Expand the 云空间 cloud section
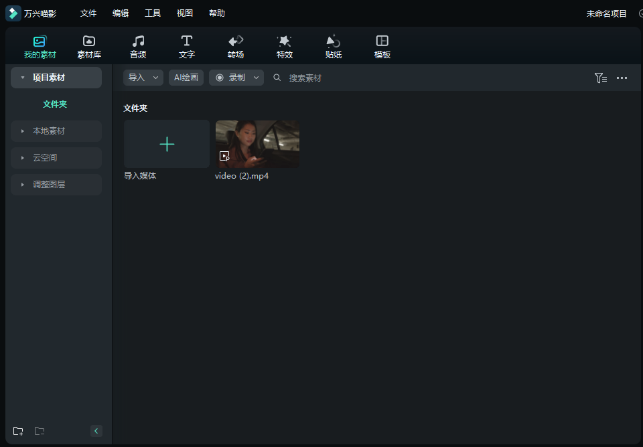Image resolution: width=643 pixels, height=447 pixels. tap(23, 158)
